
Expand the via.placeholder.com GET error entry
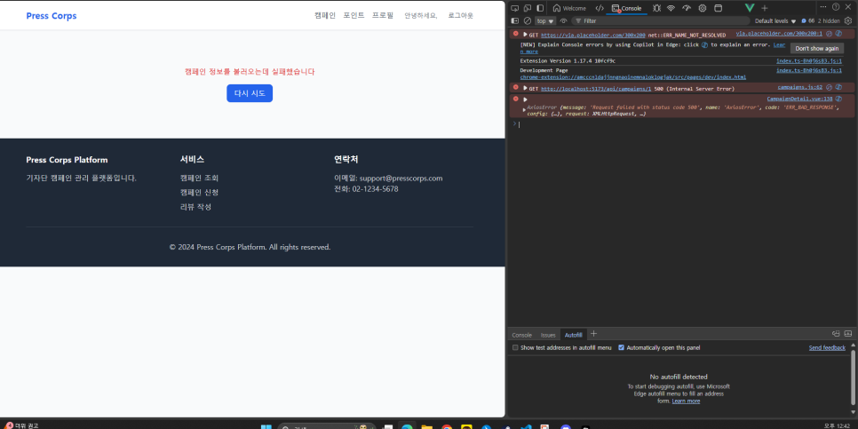tap(525, 35)
